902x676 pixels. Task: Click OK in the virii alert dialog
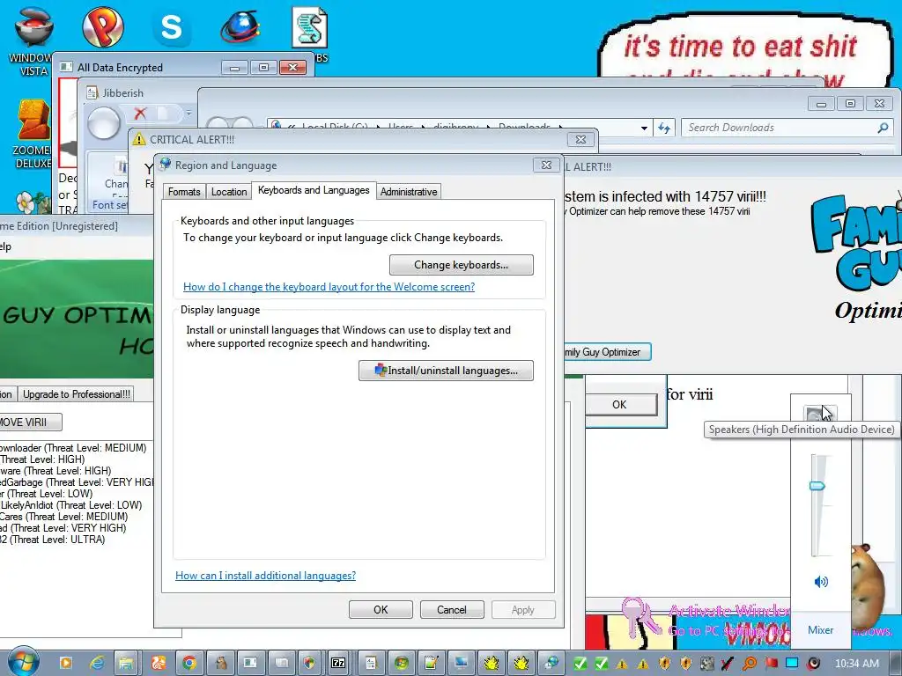[620, 405]
